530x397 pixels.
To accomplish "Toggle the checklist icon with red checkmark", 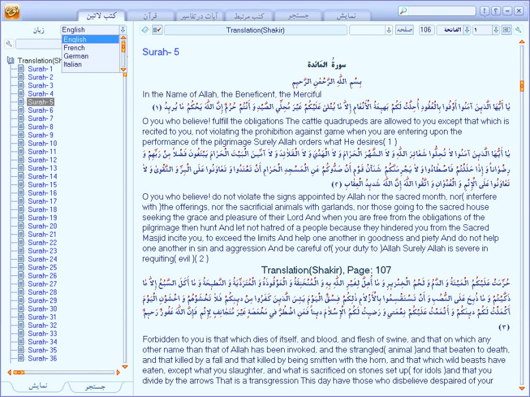I will [x=157, y=30].
